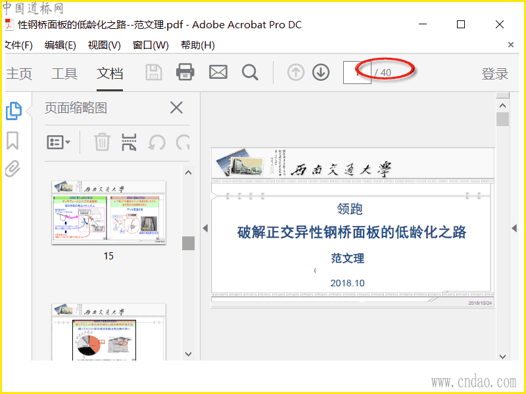Click the thumbnail label 15
Image resolution: width=526 pixels, height=394 pixels.
pyautogui.click(x=108, y=256)
